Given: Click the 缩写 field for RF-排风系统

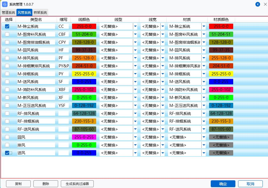Looking at the screenshot, I should click(64, 114).
